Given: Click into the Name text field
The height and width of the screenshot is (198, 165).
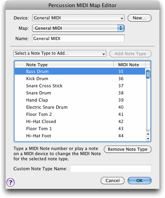Looking at the screenshot, I should [x=78, y=38].
